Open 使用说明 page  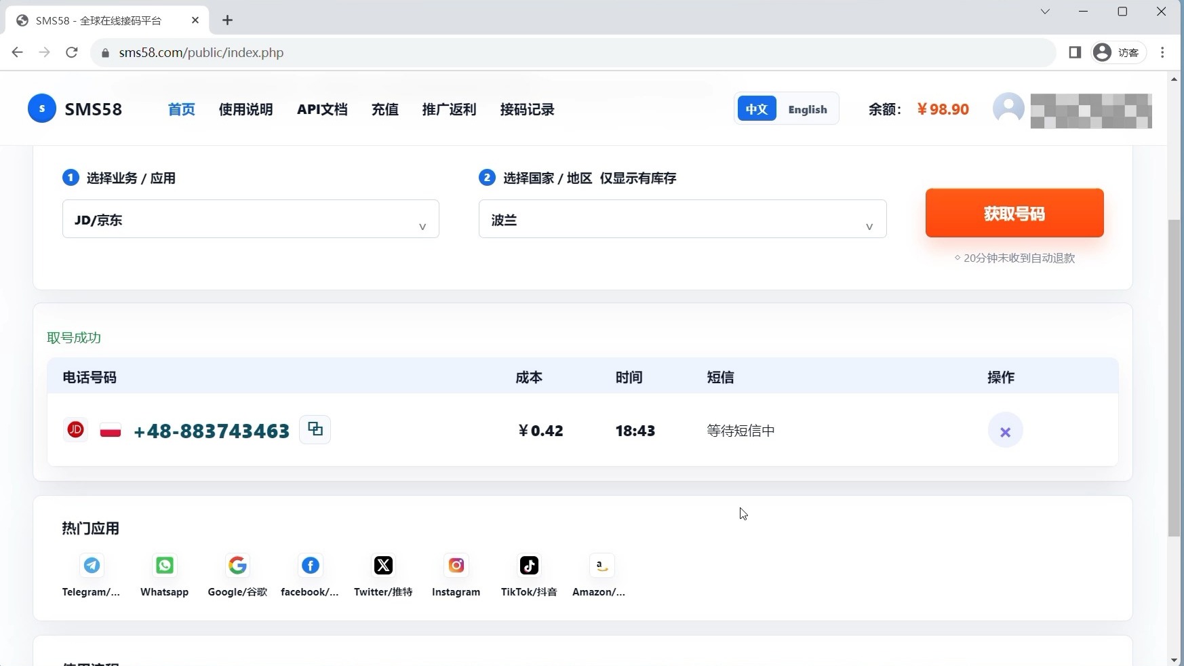(x=245, y=109)
